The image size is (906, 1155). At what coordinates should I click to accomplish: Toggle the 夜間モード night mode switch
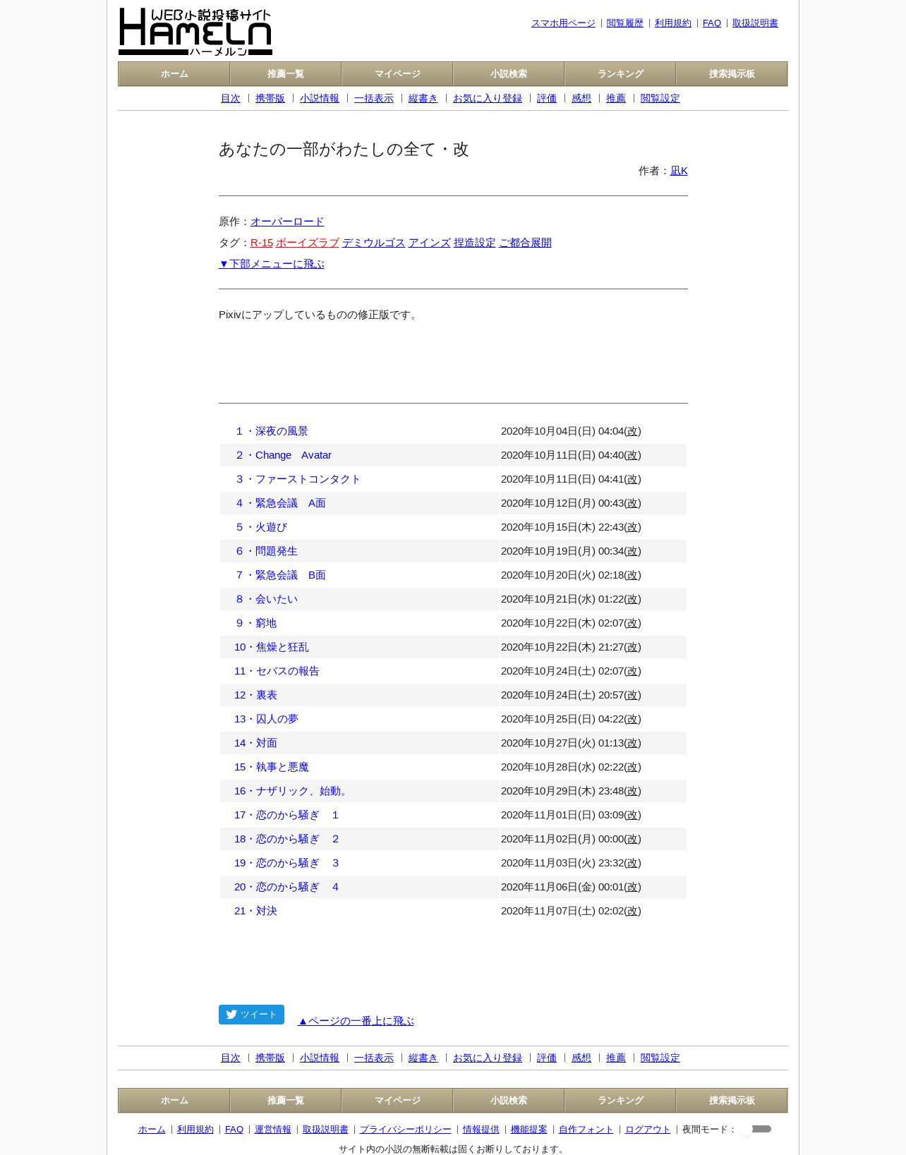pyautogui.click(x=758, y=1129)
